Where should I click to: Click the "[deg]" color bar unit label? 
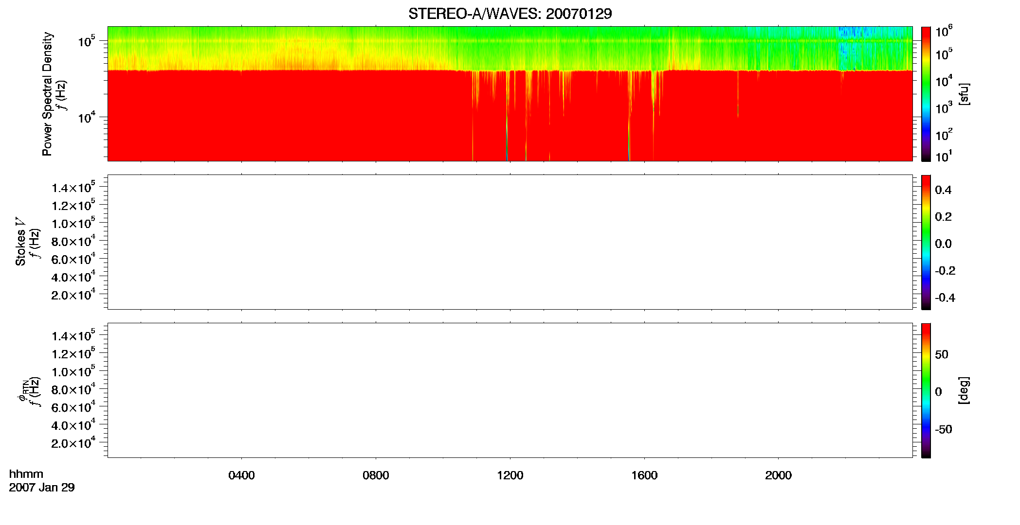964,390
